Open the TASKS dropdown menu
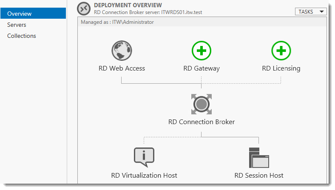This screenshot has width=335, height=190. 311,11
